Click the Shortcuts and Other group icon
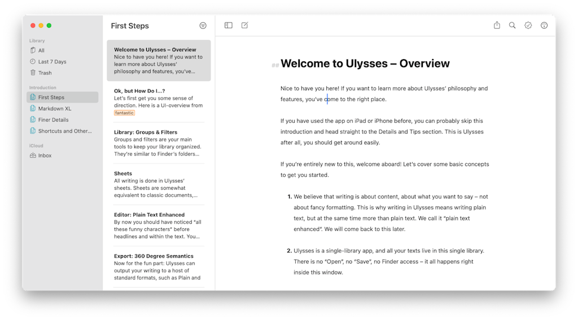Screen dimensions: 578x320 33,131
